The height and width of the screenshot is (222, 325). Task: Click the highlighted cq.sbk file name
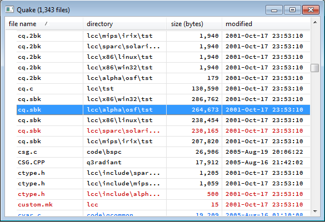[x=29, y=110]
